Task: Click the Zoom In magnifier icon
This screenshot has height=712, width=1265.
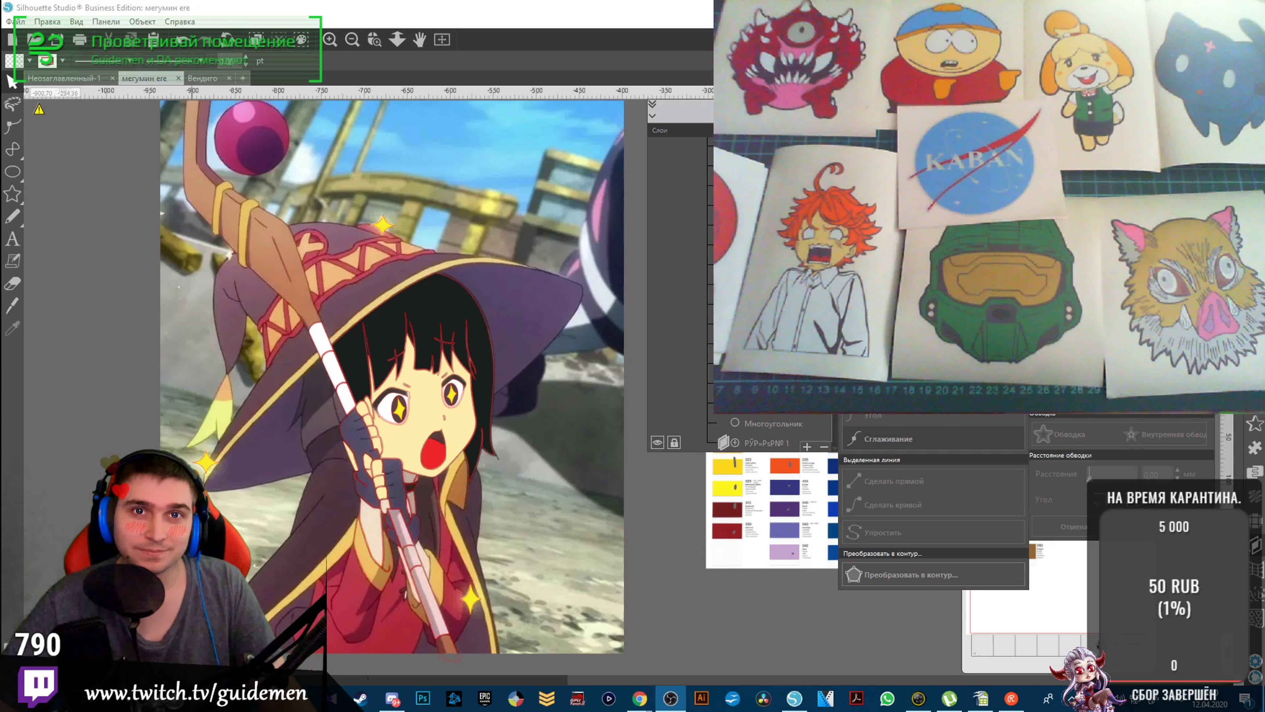Action: click(x=330, y=40)
